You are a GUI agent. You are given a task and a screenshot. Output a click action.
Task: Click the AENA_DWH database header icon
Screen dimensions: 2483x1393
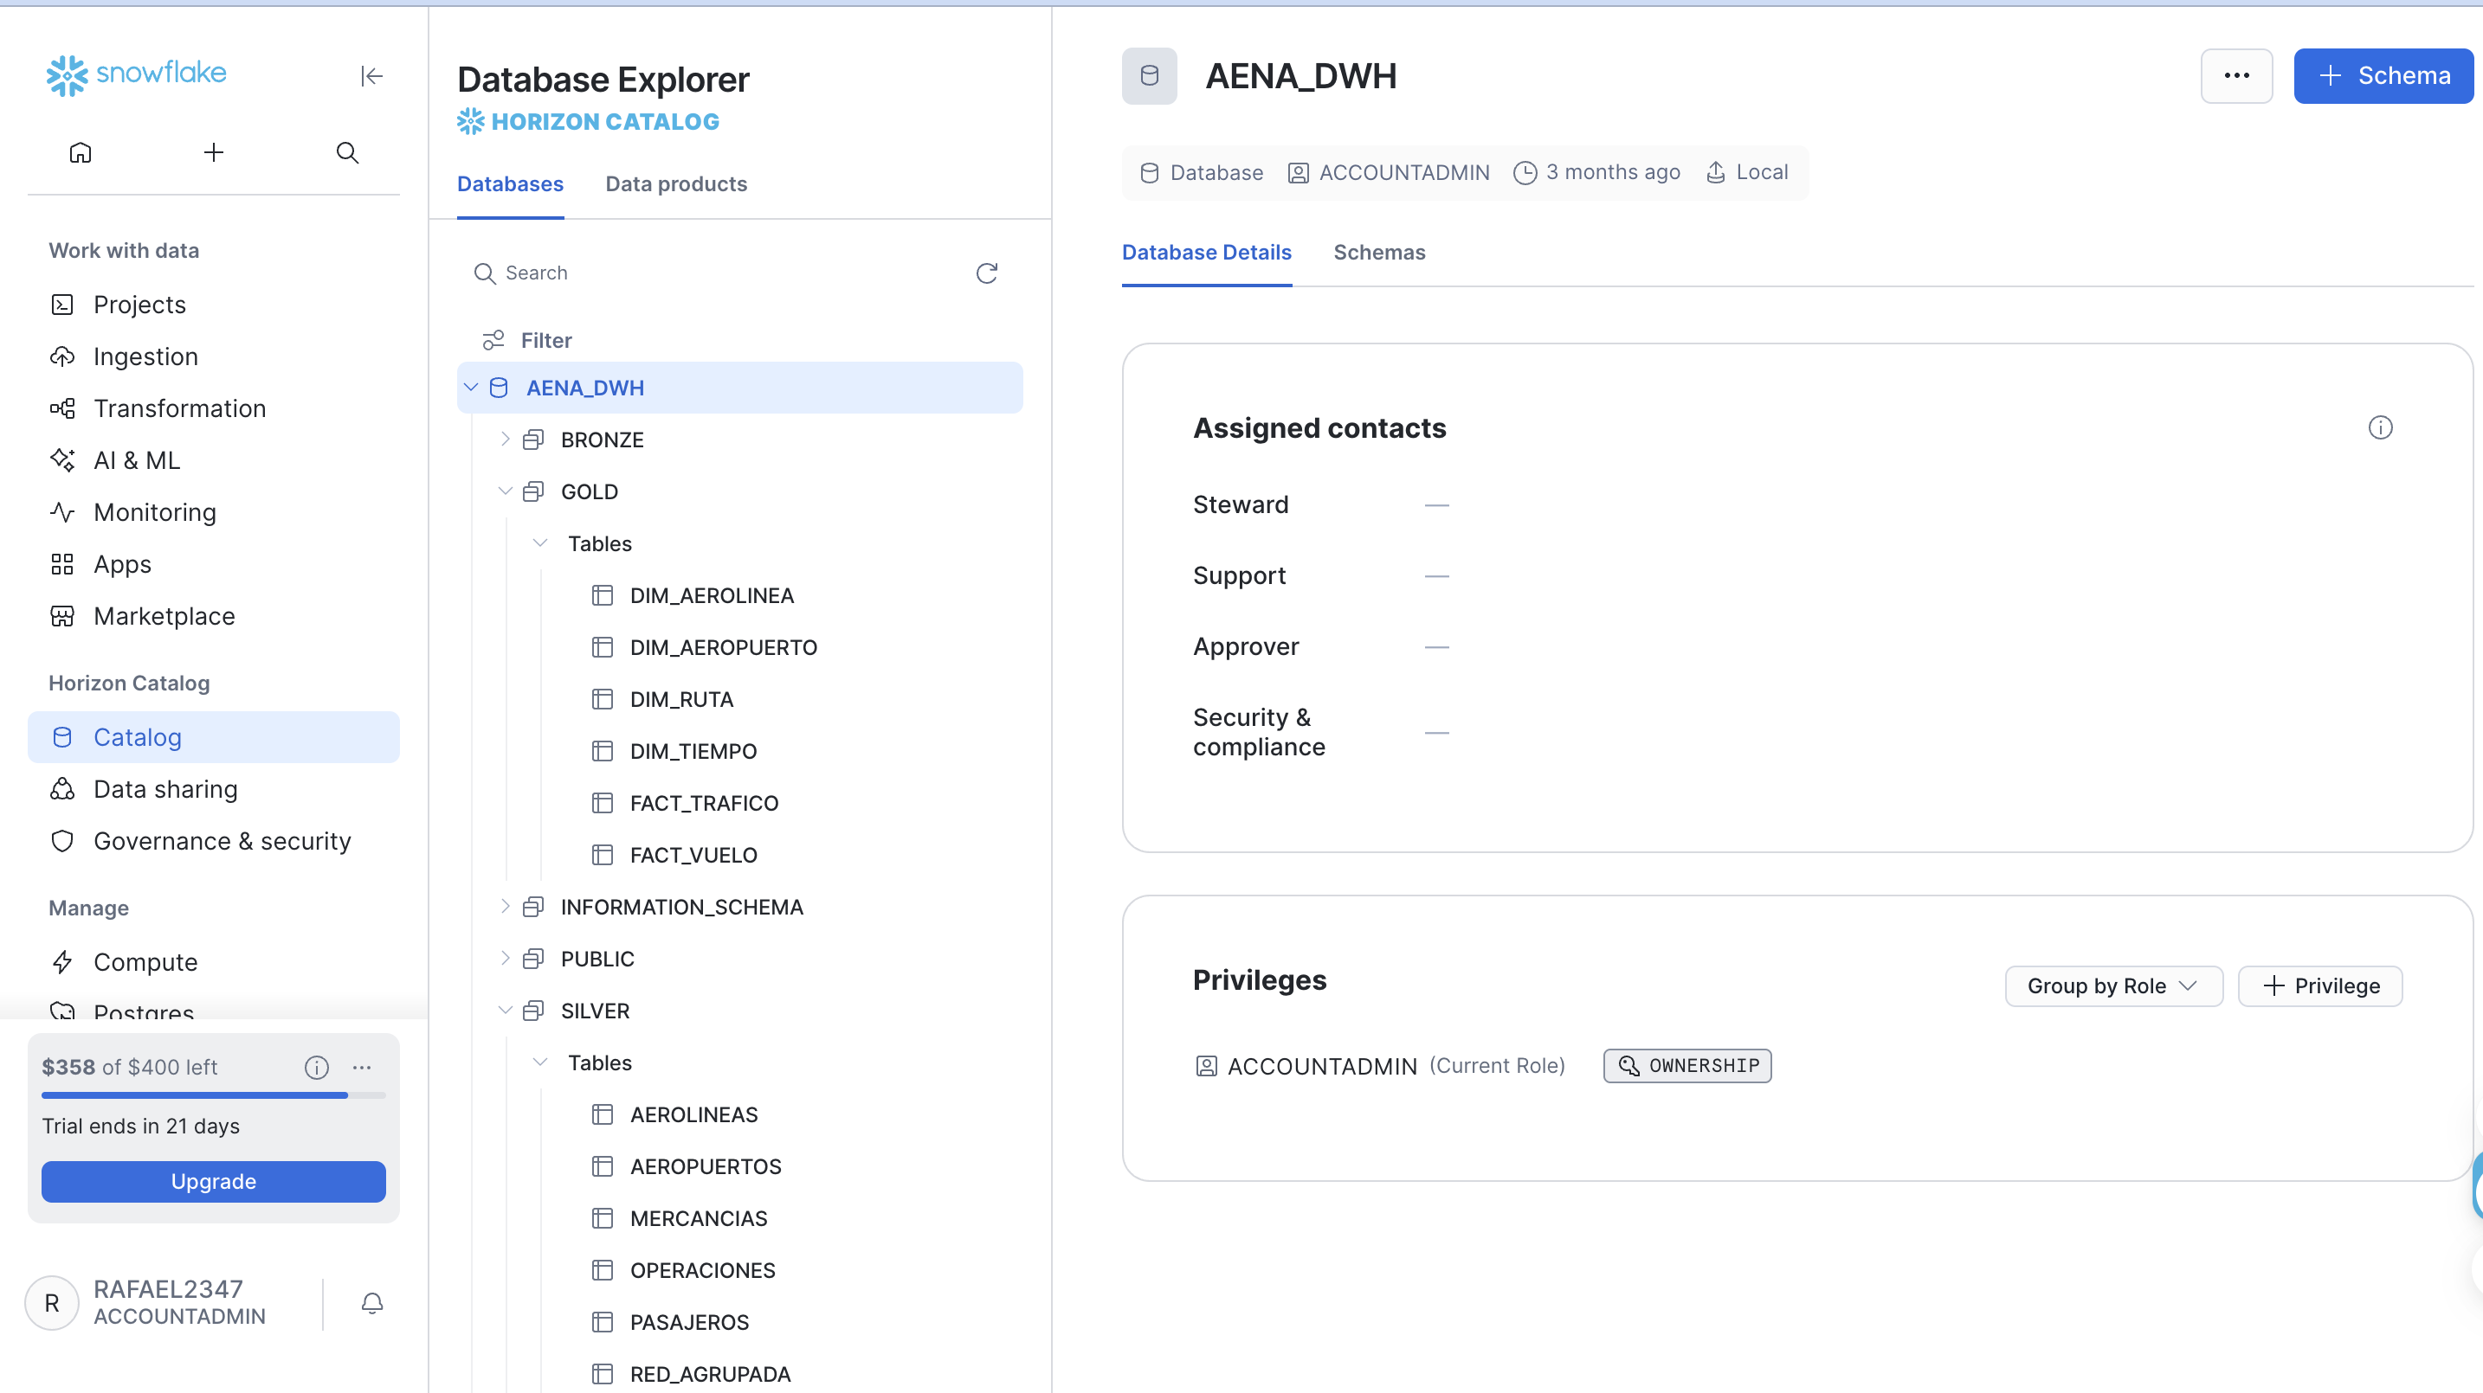pyautogui.click(x=1149, y=76)
